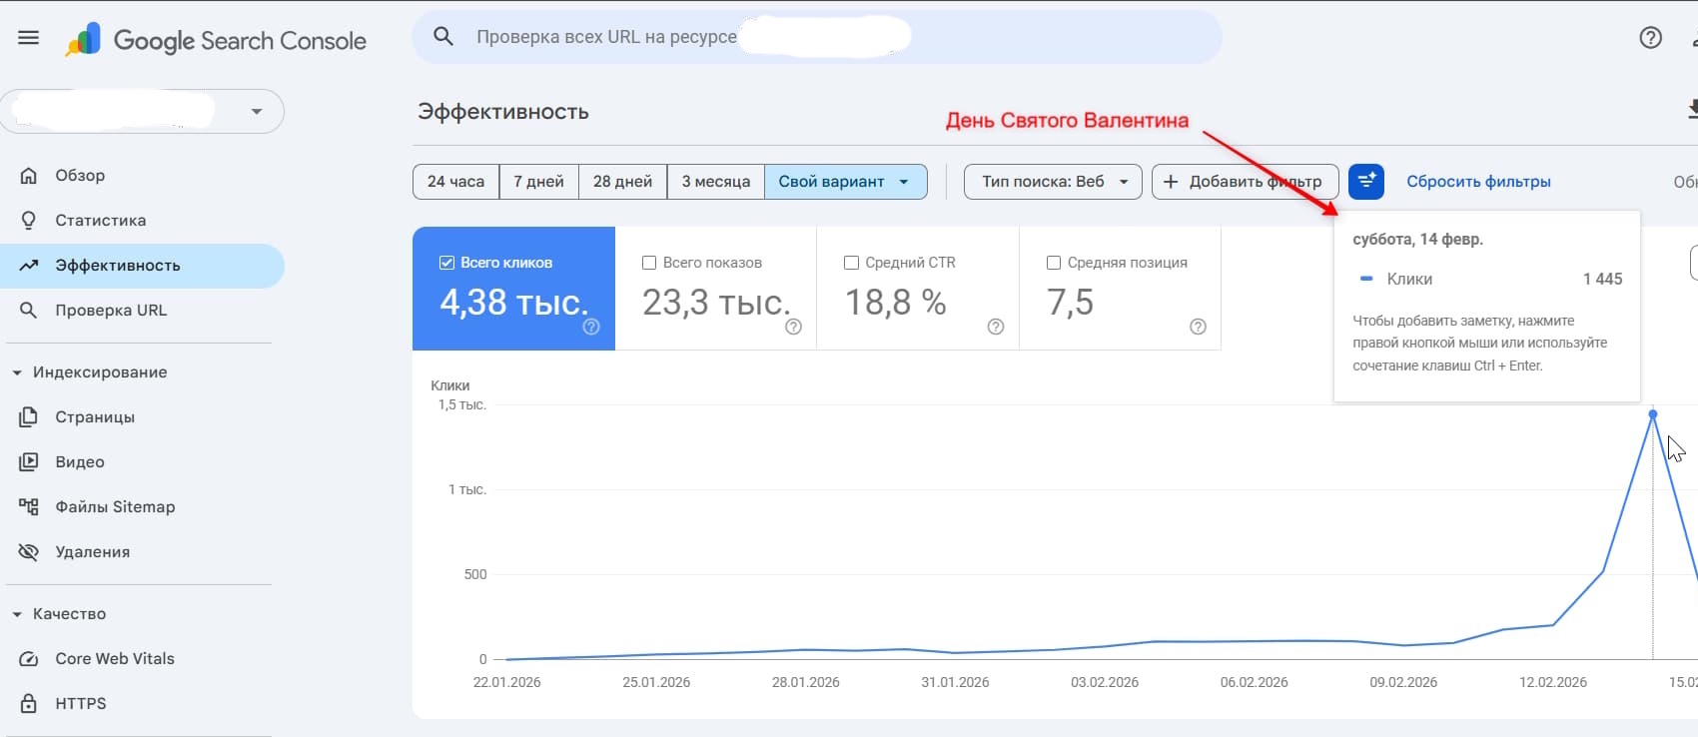Image resolution: width=1698 pixels, height=737 pixels.
Task: Open the Тип поиска: Веб dropdown
Action: pyautogui.click(x=1053, y=182)
